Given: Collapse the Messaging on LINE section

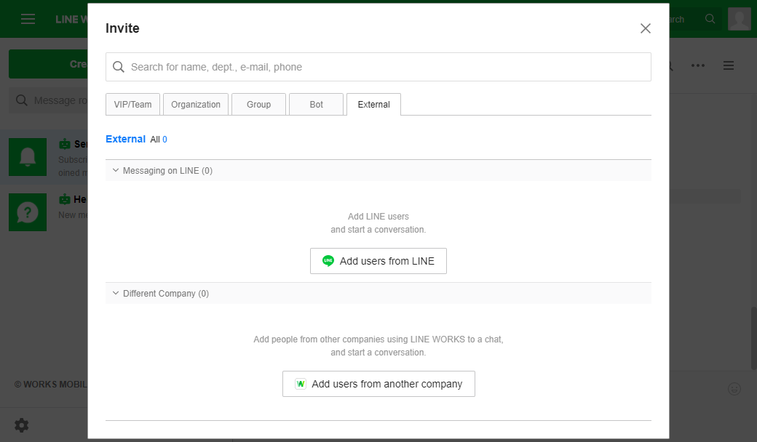Looking at the screenshot, I should tap(115, 170).
